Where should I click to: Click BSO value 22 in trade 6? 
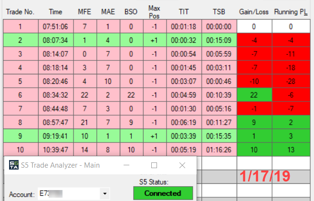click(x=132, y=95)
